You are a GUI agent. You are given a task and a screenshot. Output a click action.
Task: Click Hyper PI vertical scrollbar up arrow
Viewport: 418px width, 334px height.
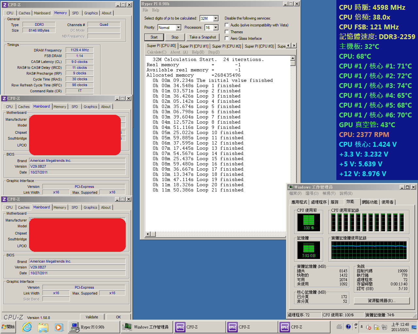(293, 58)
